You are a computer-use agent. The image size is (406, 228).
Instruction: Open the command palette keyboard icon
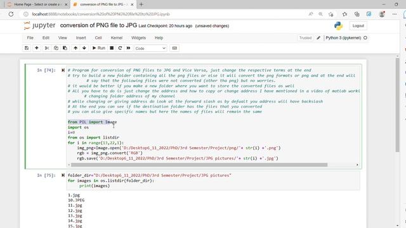point(174,48)
